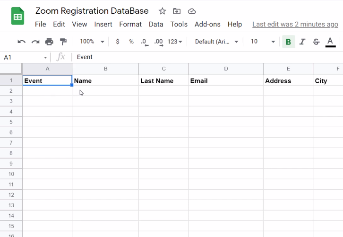Toggle italic formatting

point(302,42)
